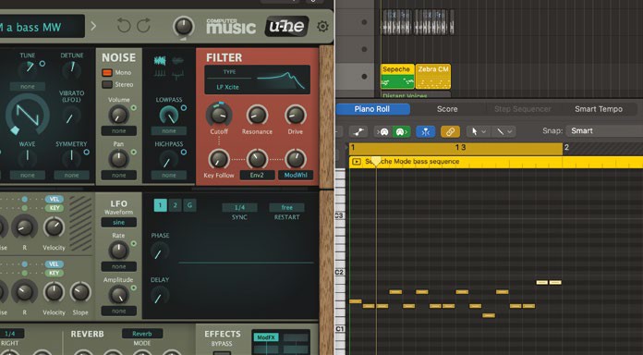Screen dimensions: 643x355
Task: Open the synth settings gear icon
Action: click(x=322, y=26)
